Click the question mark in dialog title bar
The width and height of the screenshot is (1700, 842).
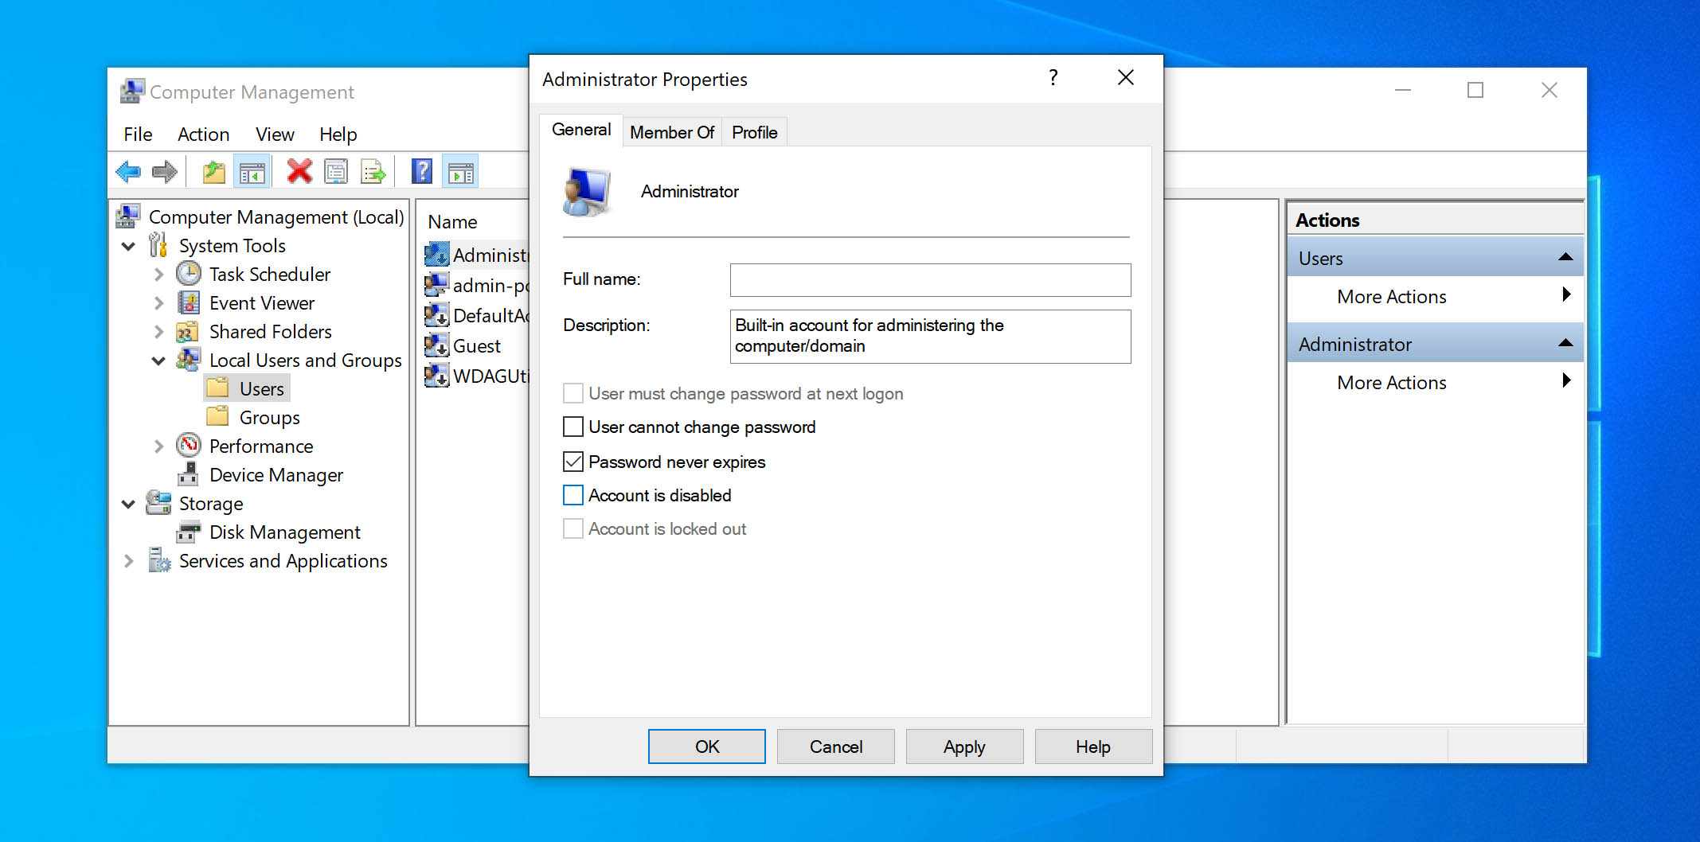pyautogui.click(x=1053, y=78)
